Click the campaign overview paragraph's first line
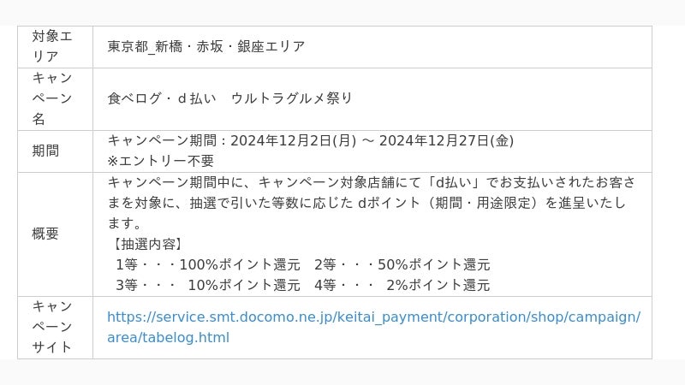 (x=372, y=182)
